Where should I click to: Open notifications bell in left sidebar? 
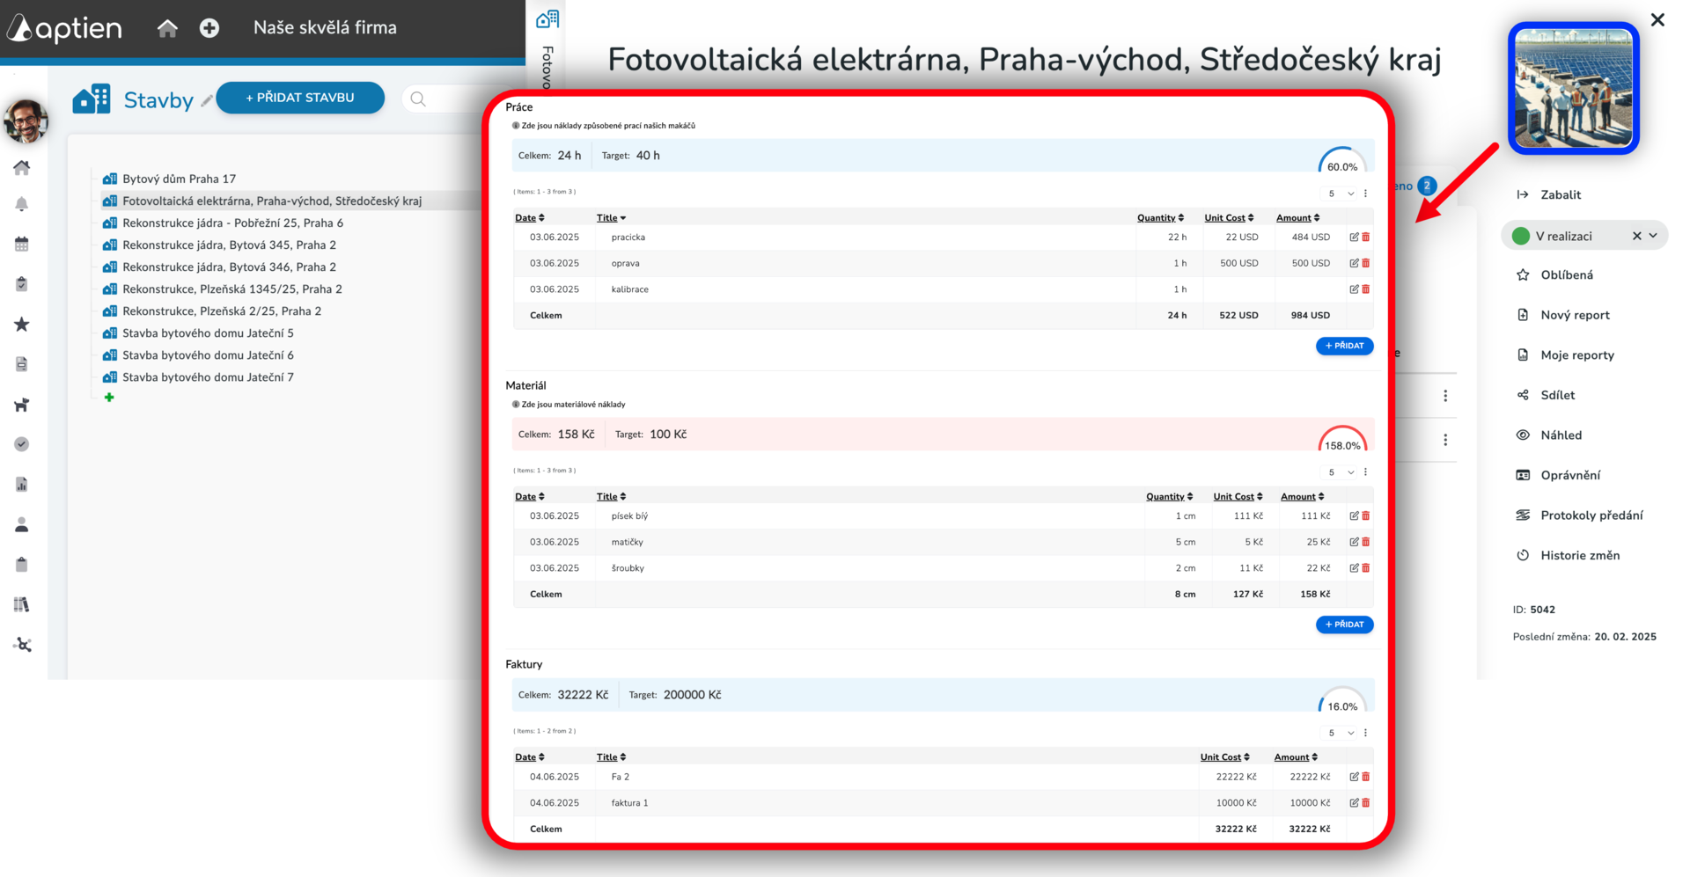pos(22,204)
